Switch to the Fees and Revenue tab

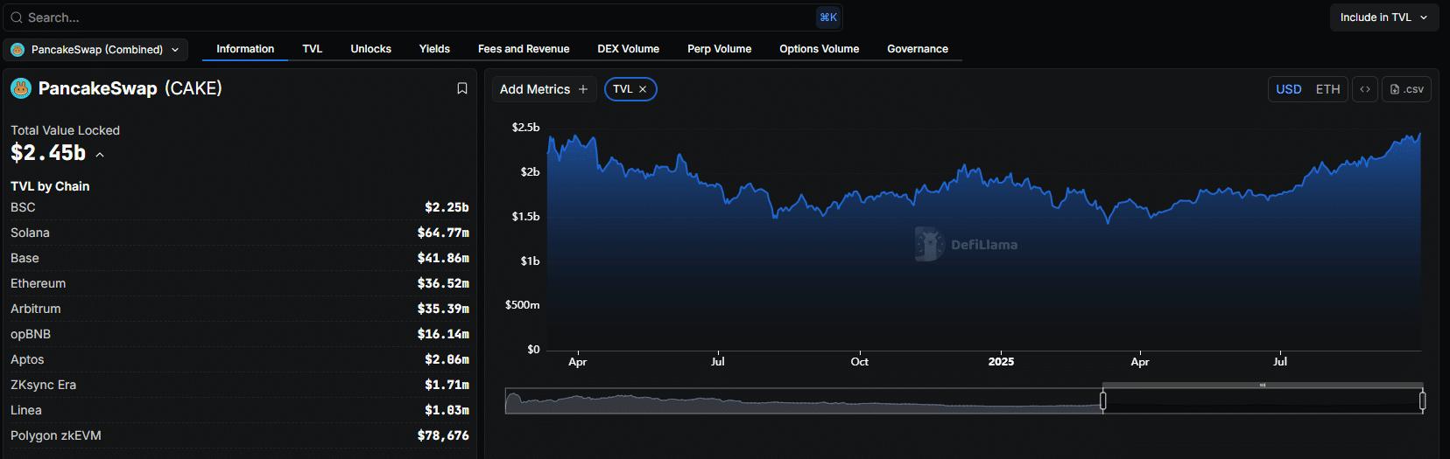tap(524, 49)
